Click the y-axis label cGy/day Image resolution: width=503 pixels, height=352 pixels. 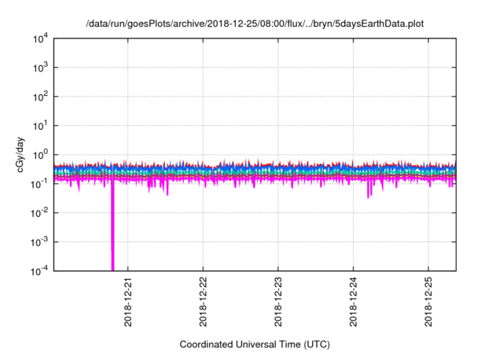coord(20,155)
